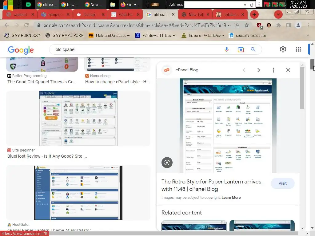This screenshot has width=315, height=236.
Task: Open the first Related content thumbnail
Action: tap(194, 225)
